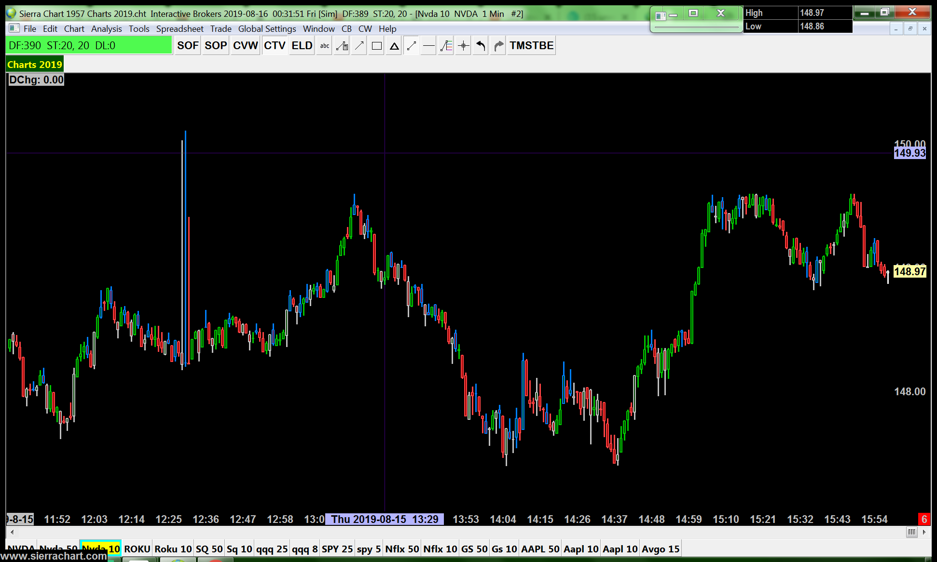Select the line segment drawing tool
Screen dimensions: 937x562
coord(412,46)
